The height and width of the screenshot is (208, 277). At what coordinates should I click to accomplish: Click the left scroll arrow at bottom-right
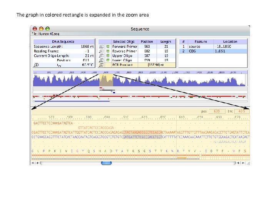coord(238,163)
